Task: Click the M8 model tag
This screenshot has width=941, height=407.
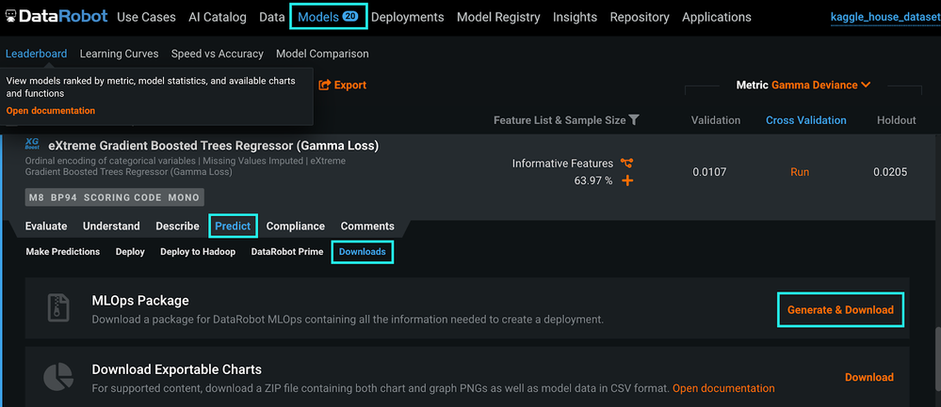Action: click(x=36, y=196)
